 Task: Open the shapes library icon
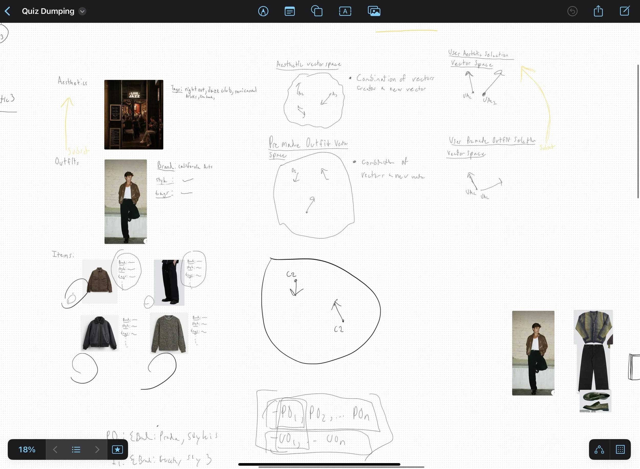click(x=317, y=11)
